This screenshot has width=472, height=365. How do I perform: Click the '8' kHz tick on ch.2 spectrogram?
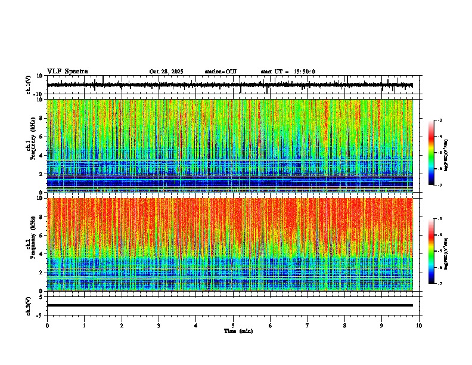(42, 217)
